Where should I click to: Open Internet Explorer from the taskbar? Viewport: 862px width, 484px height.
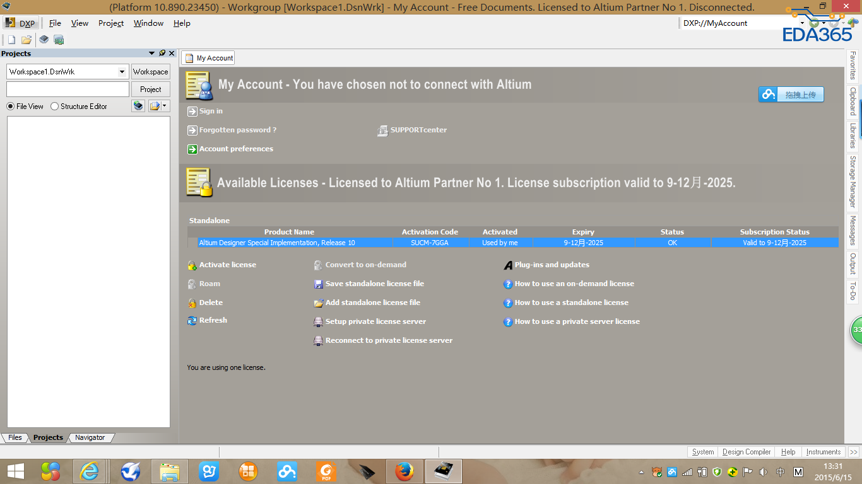tap(90, 471)
